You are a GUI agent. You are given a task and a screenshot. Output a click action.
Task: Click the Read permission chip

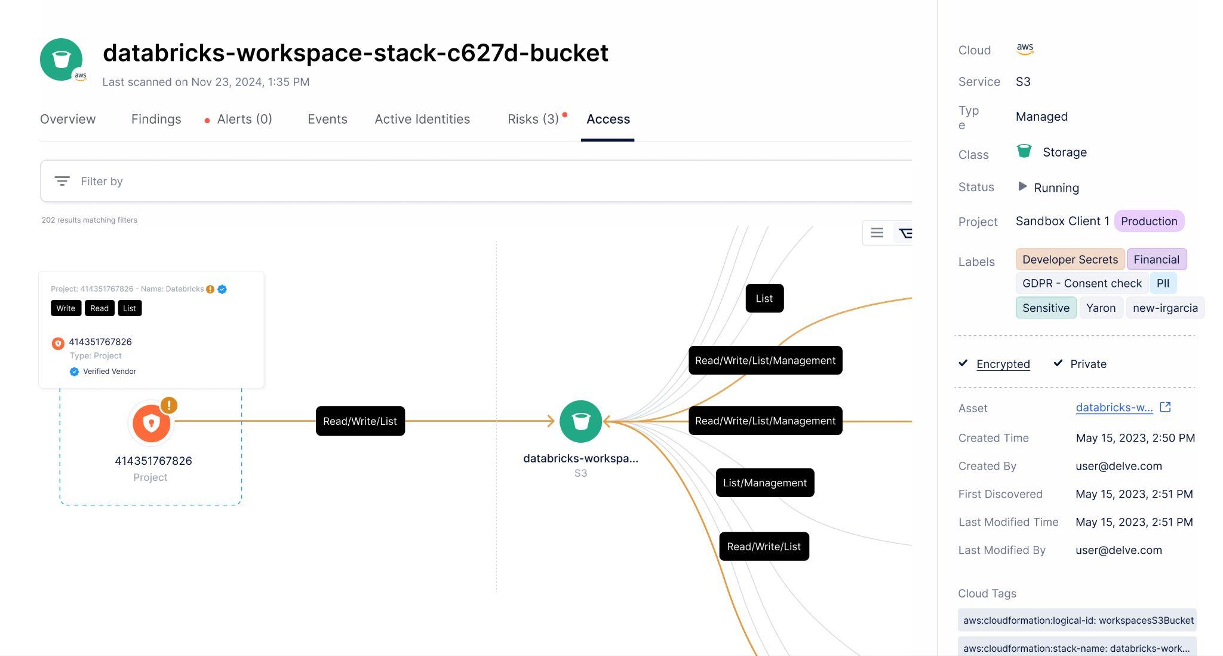click(99, 308)
